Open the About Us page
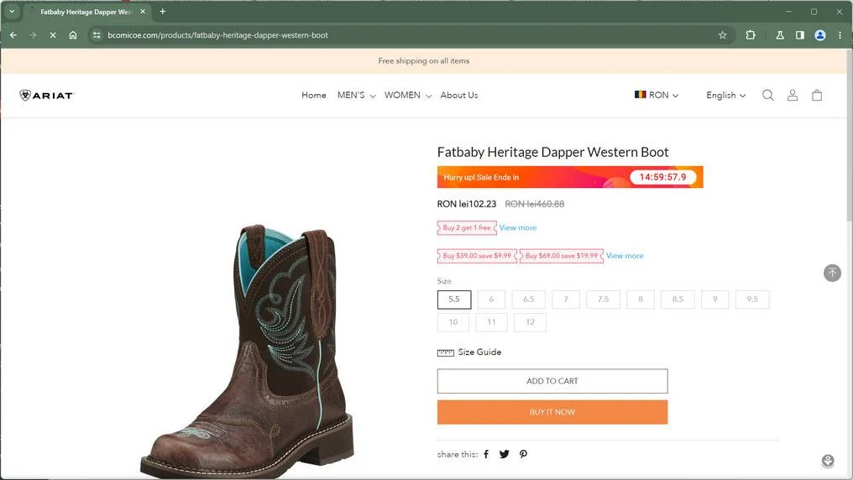 (459, 95)
